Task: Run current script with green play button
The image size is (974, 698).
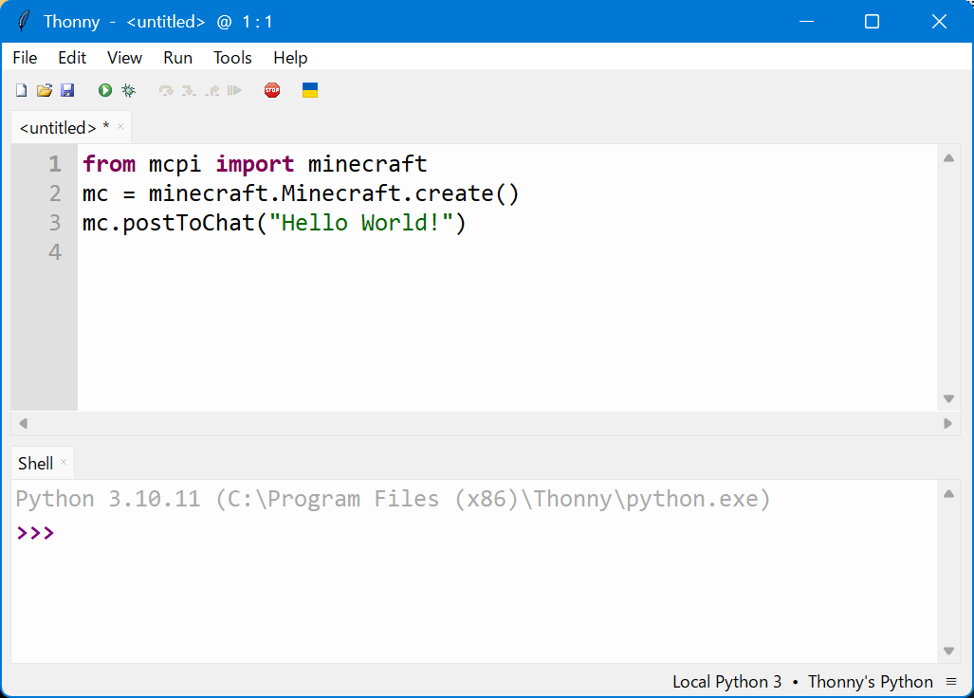Action: coord(105,91)
